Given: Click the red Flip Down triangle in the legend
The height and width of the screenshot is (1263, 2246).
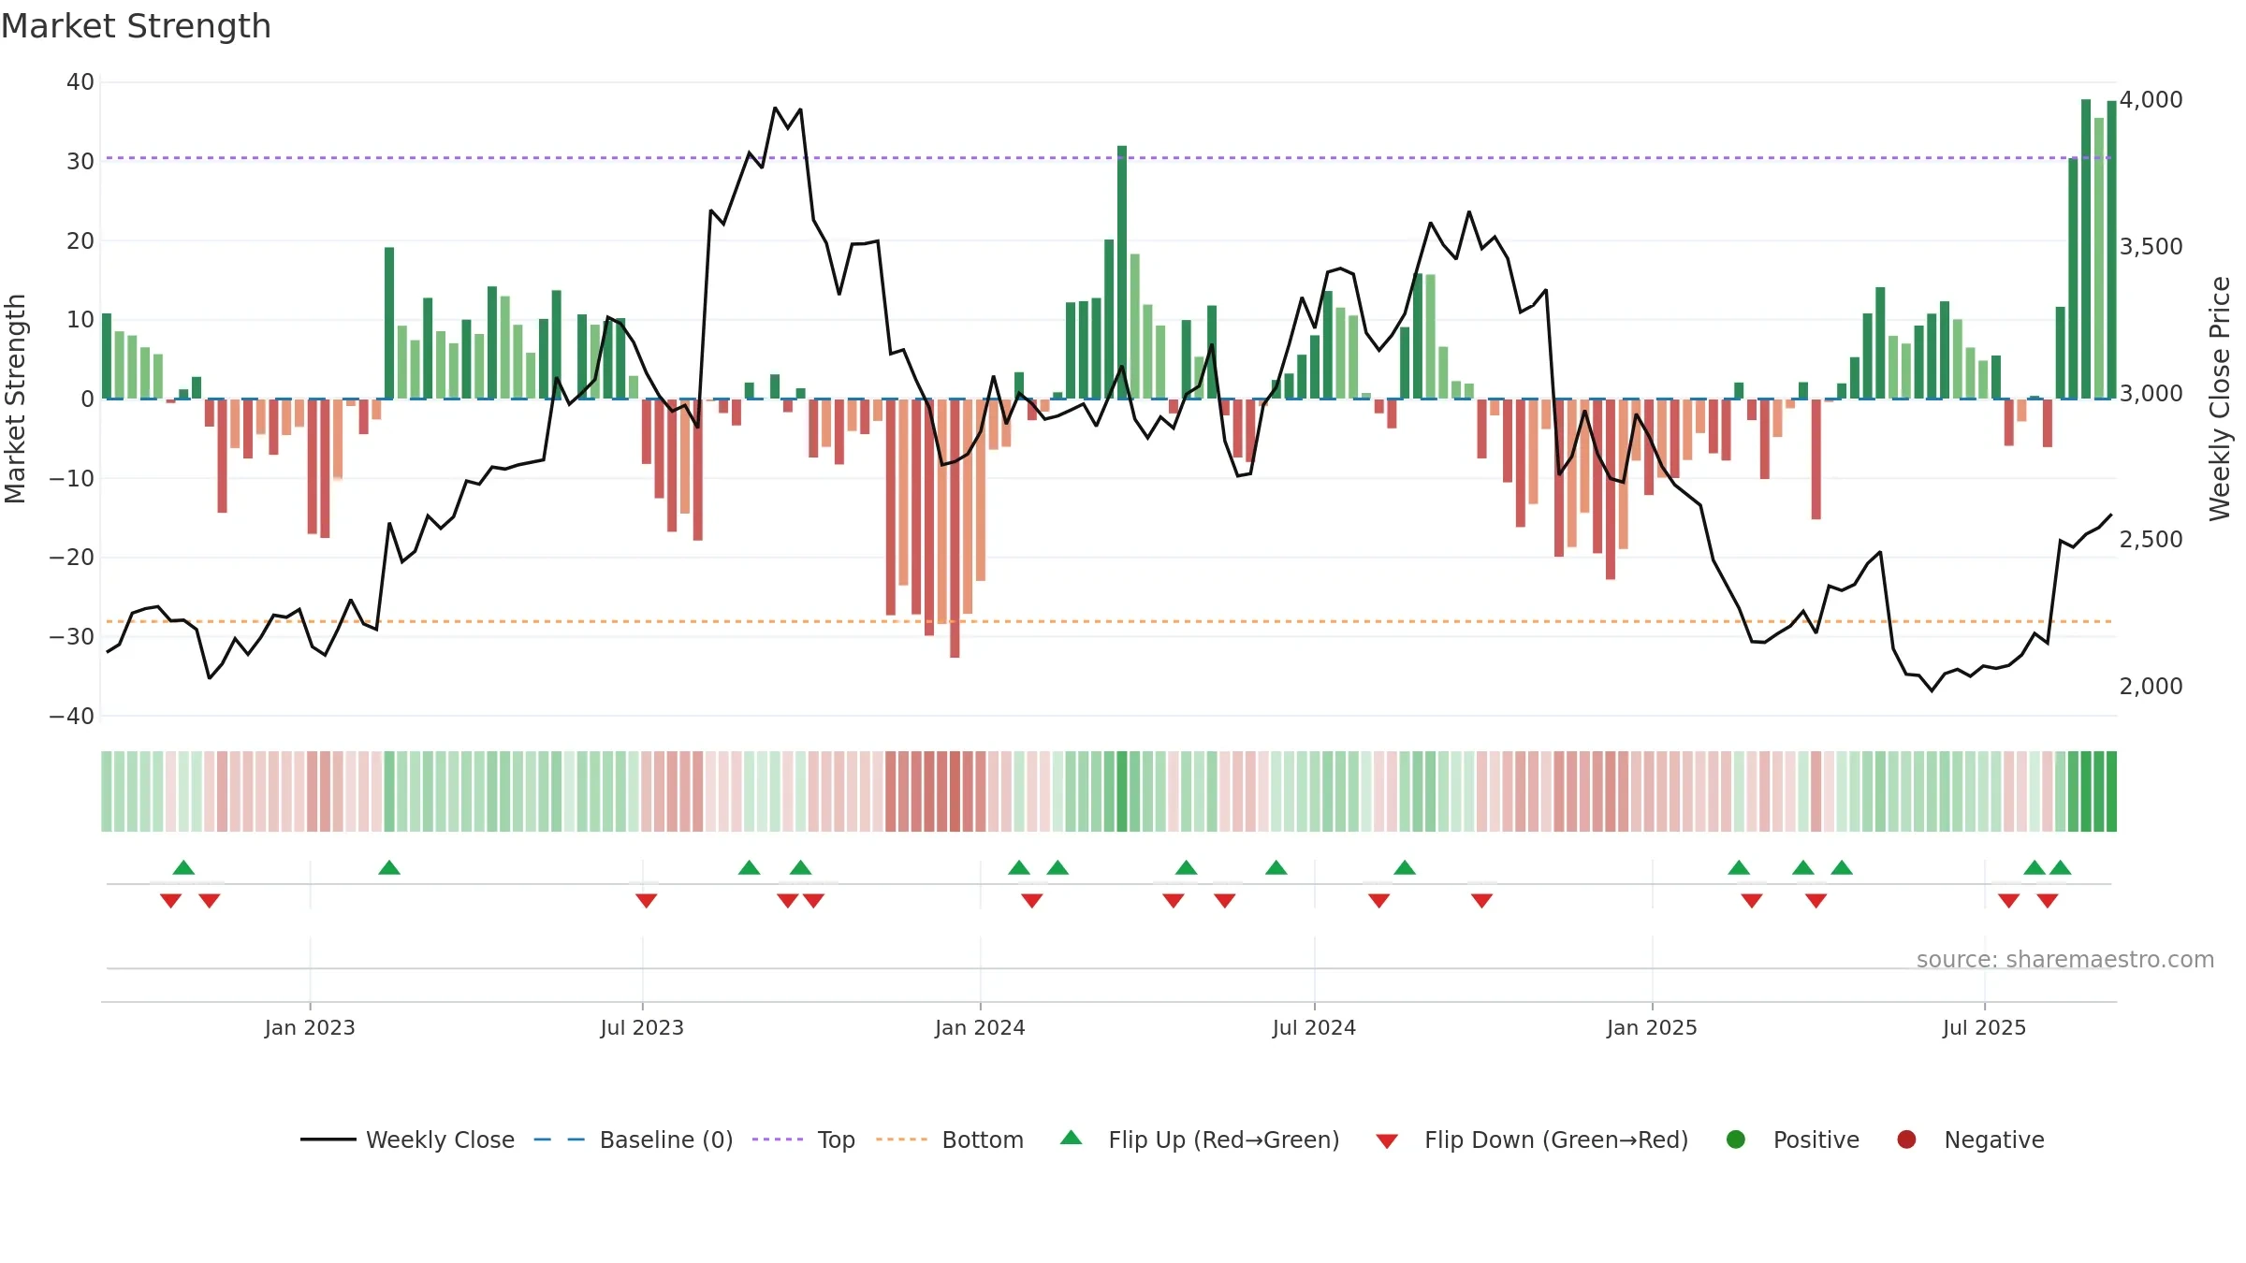Looking at the screenshot, I should (1387, 1141).
